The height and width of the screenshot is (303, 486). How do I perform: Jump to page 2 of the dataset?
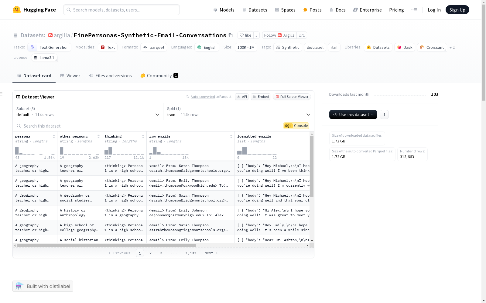(x=150, y=253)
